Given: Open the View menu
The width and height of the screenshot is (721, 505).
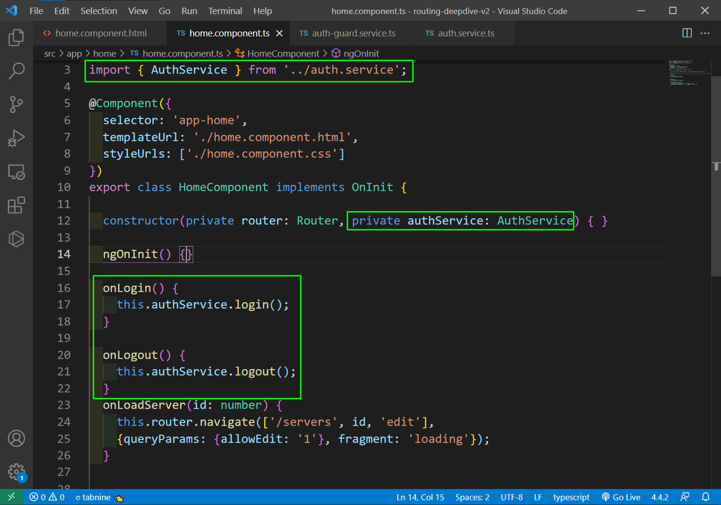Looking at the screenshot, I should (x=138, y=11).
